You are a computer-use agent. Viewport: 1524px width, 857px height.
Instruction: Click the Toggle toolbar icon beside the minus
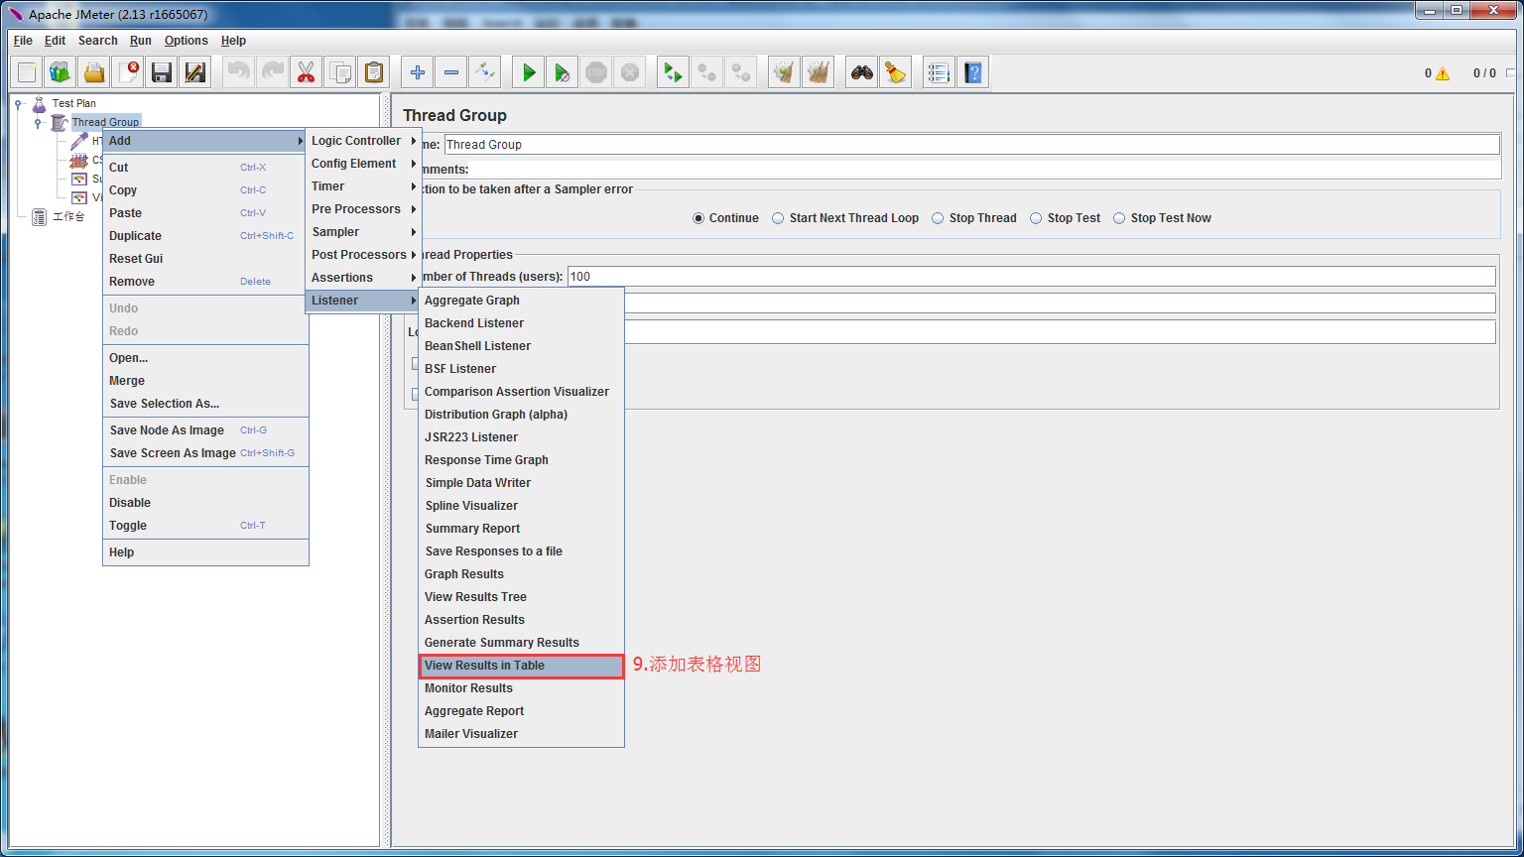click(484, 72)
